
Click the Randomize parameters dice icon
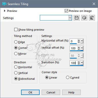pos(84,18)
